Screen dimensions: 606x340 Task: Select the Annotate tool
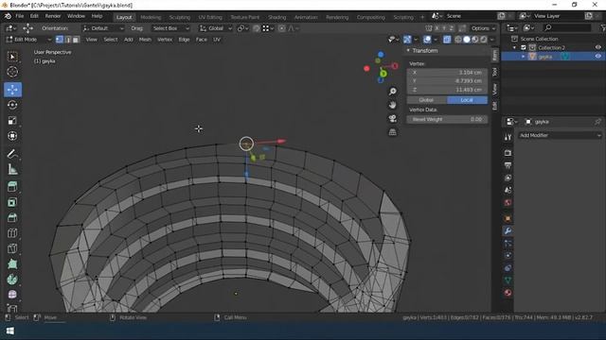click(x=12, y=154)
